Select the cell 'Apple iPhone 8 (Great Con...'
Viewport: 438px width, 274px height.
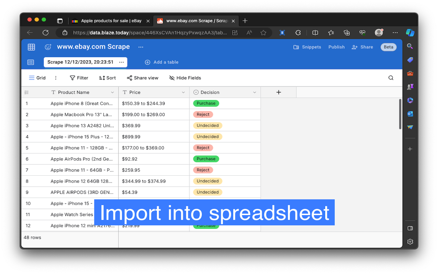coord(82,103)
